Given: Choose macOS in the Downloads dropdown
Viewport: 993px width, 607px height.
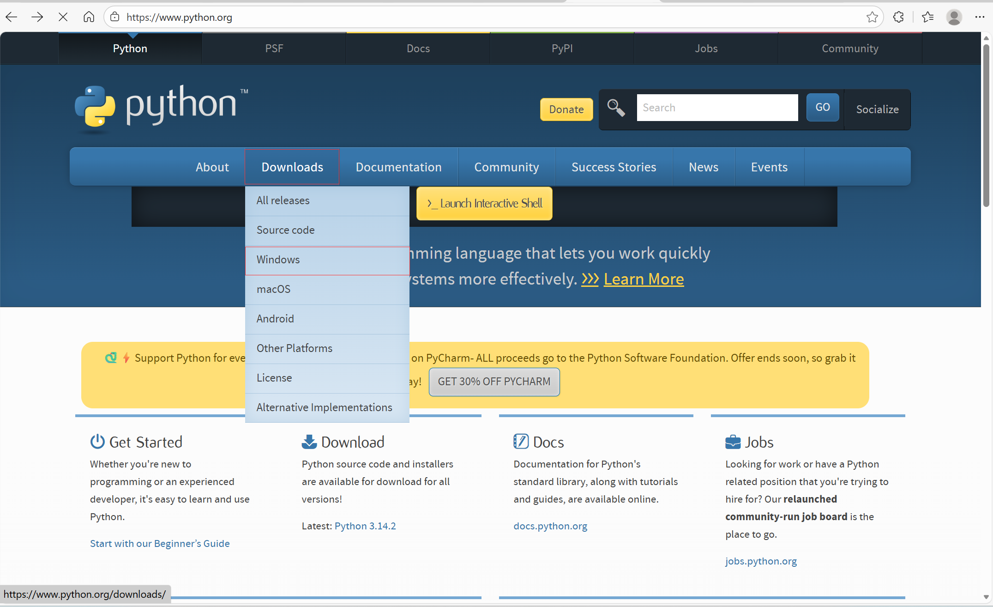Looking at the screenshot, I should tap(273, 289).
